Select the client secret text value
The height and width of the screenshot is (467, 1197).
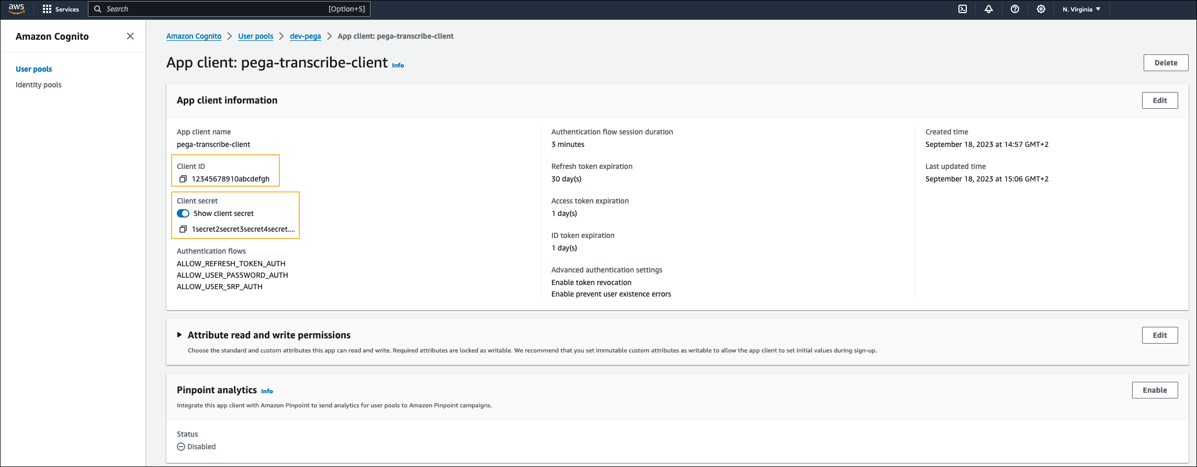click(243, 229)
